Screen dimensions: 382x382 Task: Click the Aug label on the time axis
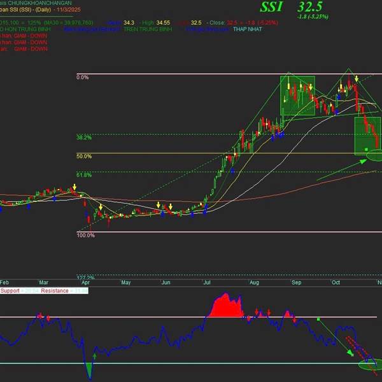point(254,283)
